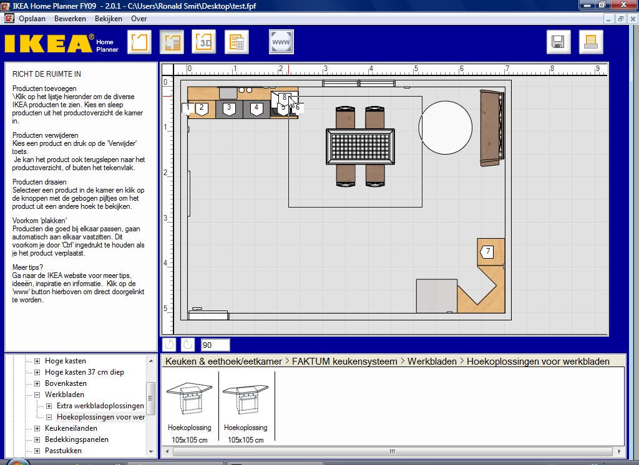Open the 3D view
Viewport: 639px width, 465px height.
[x=204, y=42]
